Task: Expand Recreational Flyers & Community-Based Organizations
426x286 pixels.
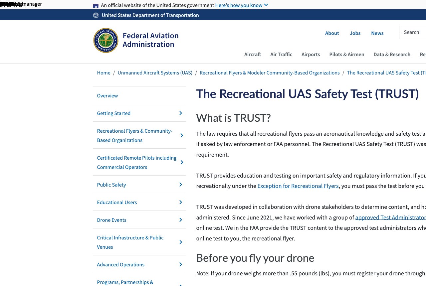Action: [x=181, y=135]
